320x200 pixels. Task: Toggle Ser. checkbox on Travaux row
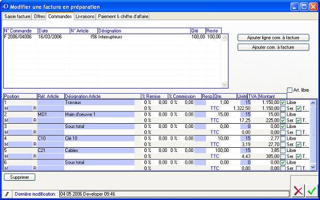pos(283,108)
